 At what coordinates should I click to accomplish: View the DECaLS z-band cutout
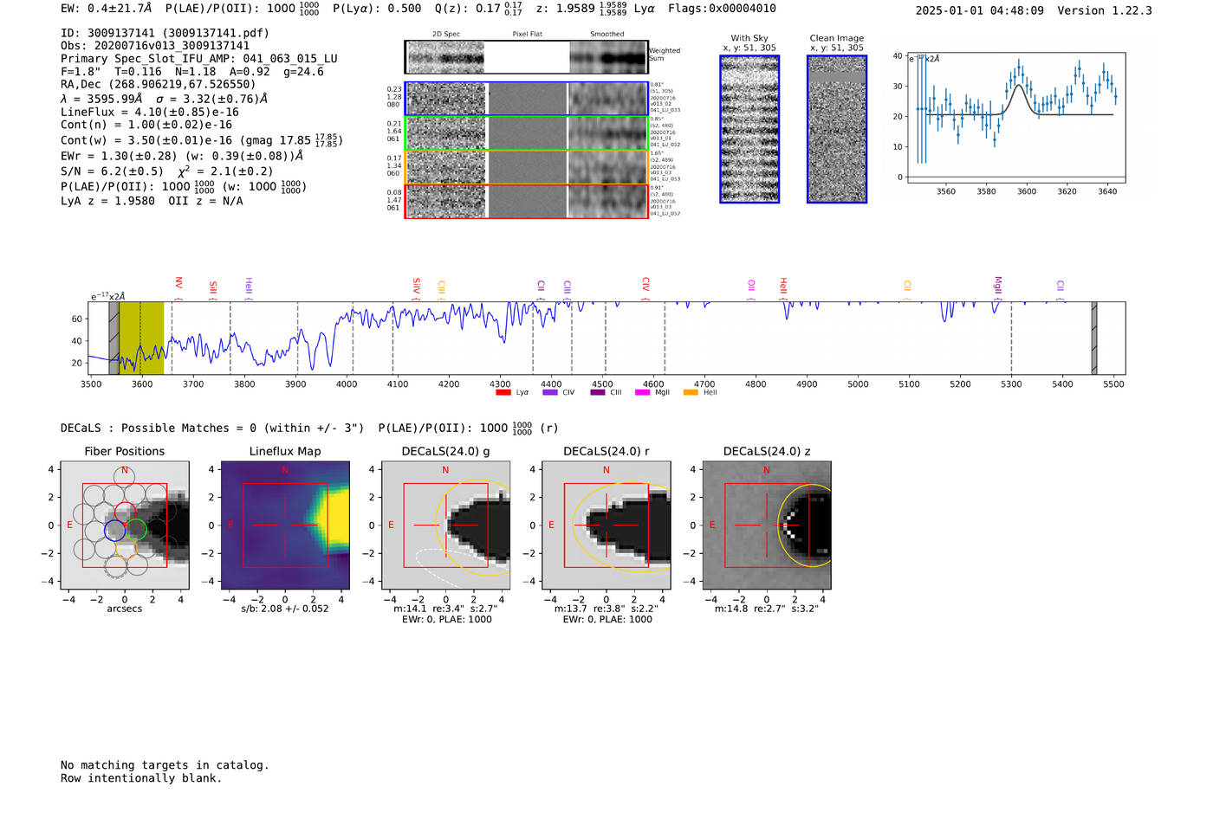click(x=767, y=525)
